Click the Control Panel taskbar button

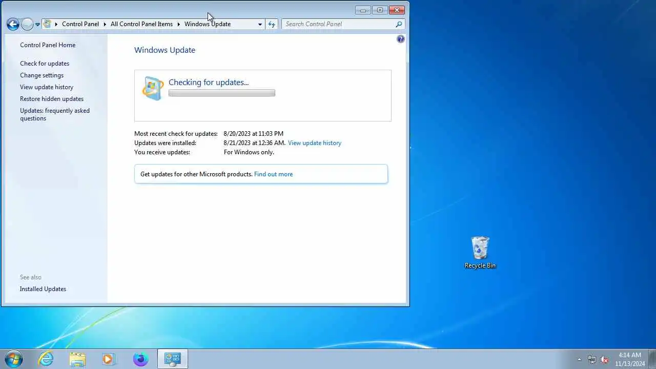click(x=173, y=359)
